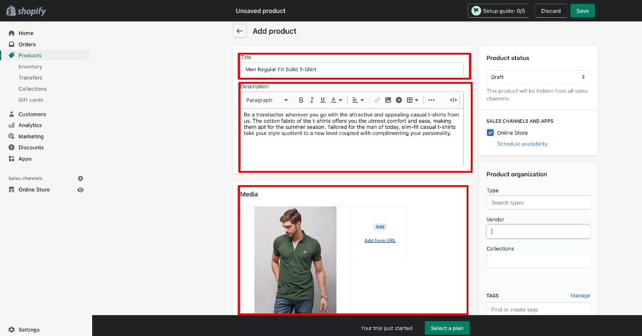Click the green t-shirt product thumbnail

click(x=295, y=260)
